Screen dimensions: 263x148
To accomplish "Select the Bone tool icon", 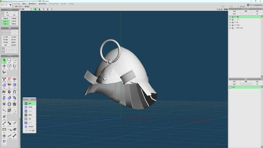I will [14, 136].
